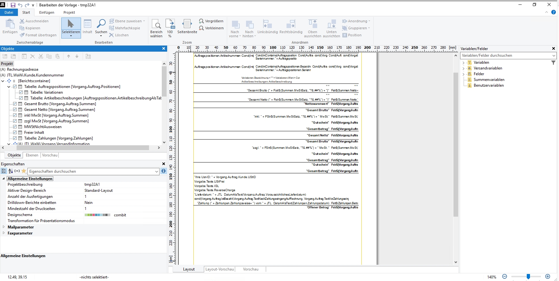Click the Seitenbreite zoom icon
559x281 pixels.
tap(187, 24)
